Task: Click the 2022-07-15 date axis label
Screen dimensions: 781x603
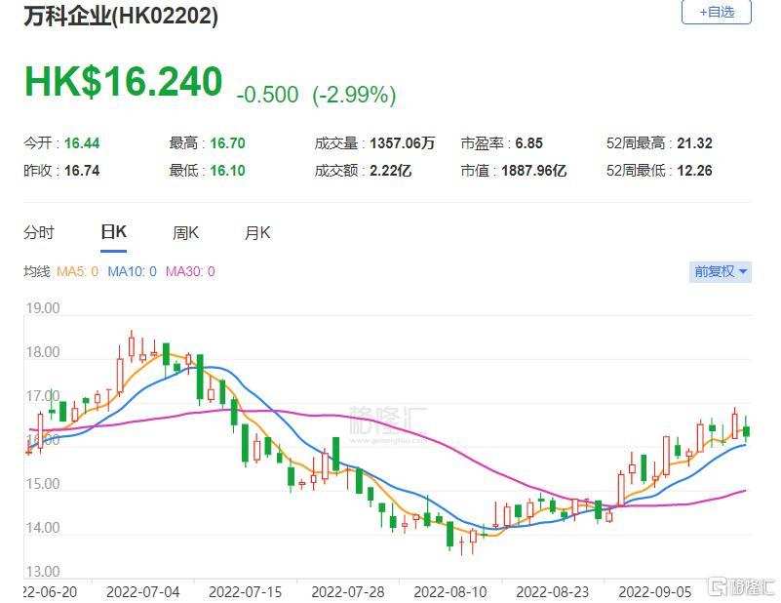Action: coord(245,592)
